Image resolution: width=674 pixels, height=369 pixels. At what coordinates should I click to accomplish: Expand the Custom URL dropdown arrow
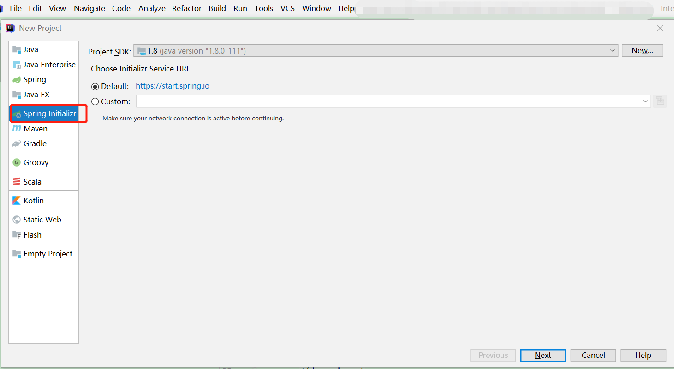[x=645, y=101]
